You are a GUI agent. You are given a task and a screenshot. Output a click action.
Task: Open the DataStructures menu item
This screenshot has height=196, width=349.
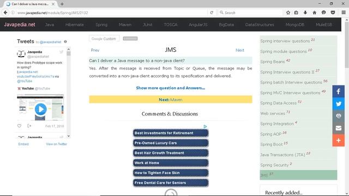[x=260, y=24]
